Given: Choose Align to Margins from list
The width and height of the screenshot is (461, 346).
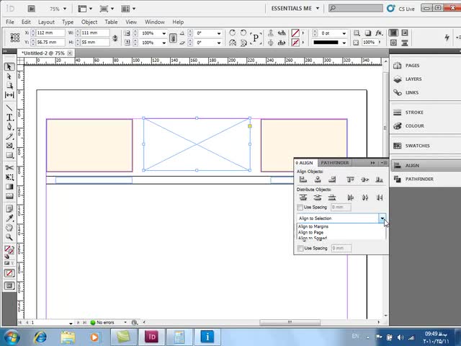Looking at the screenshot, I should point(313,226).
